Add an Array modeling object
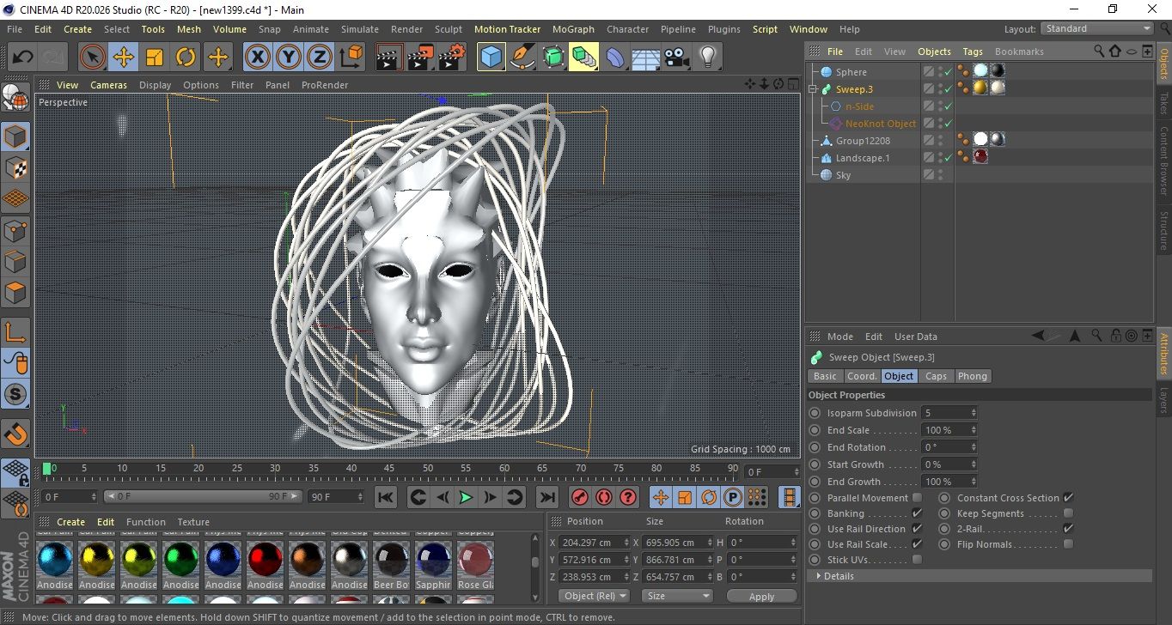The height and width of the screenshot is (625, 1172). (584, 58)
